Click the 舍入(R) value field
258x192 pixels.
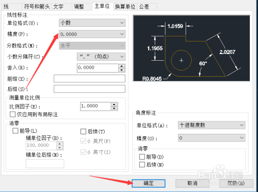[98, 68]
